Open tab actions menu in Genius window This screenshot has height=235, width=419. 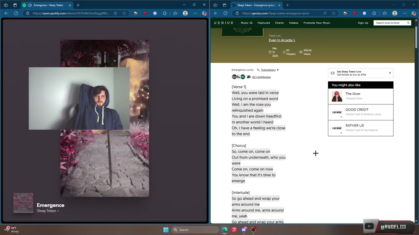coord(225,5)
